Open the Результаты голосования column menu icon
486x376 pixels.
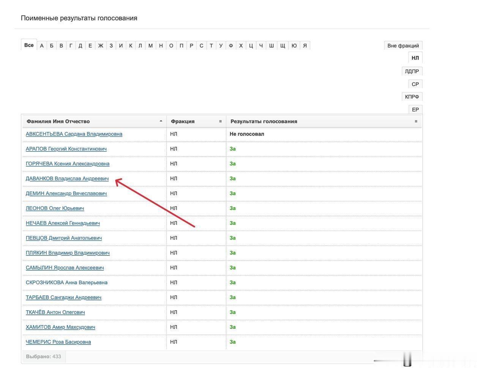pos(416,121)
